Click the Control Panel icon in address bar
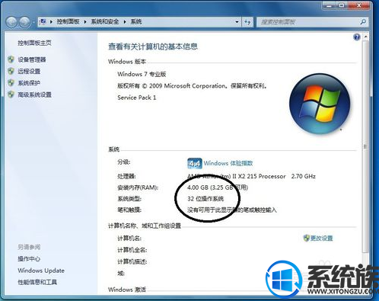The height and width of the screenshot is (301, 379). pyautogui.click(x=43, y=21)
